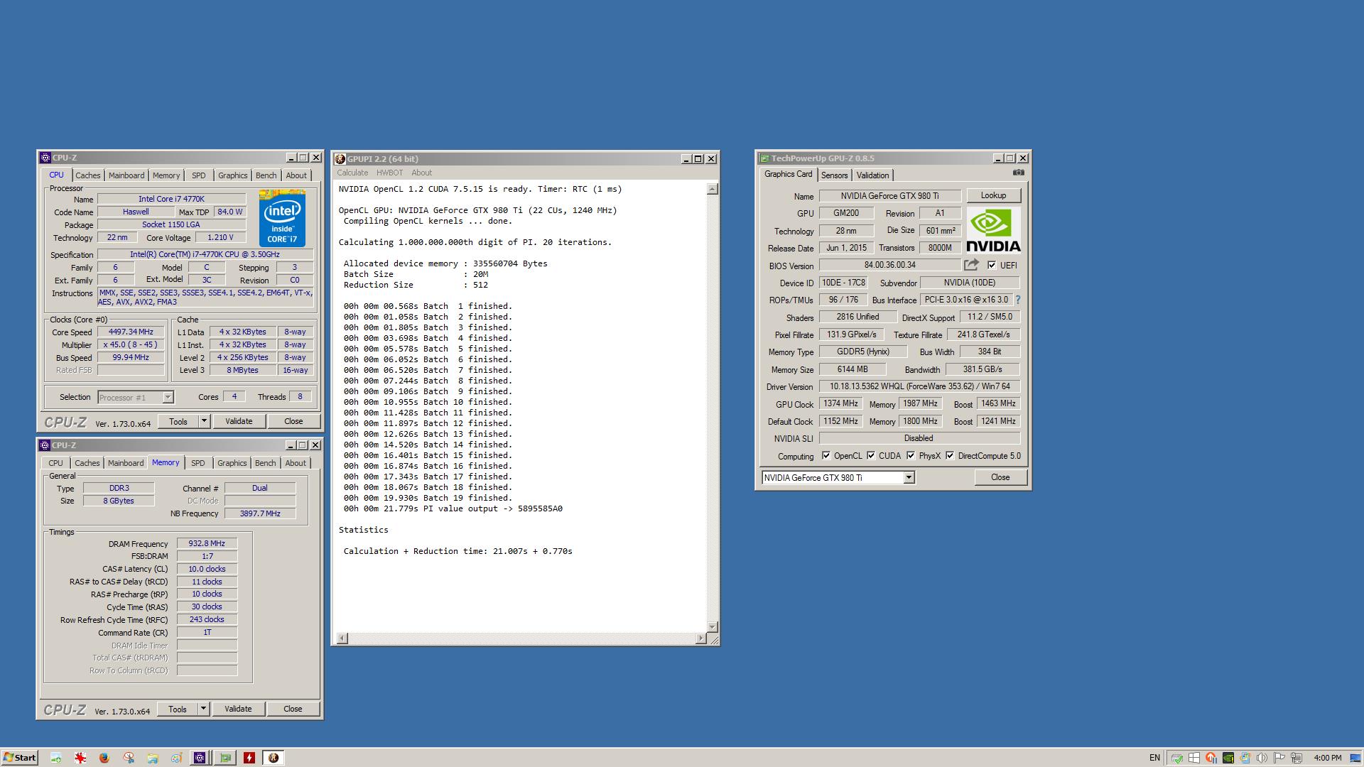This screenshot has height=767, width=1364.
Task: Open the GPU selection dropdown in GPU-Z
Action: [909, 478]
